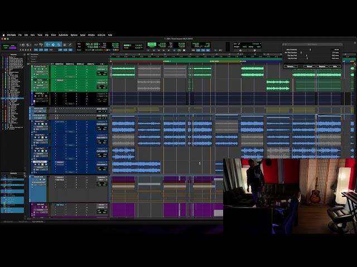Select the High Pad 1 track name
Screen dimensions: 357x267
40,149
